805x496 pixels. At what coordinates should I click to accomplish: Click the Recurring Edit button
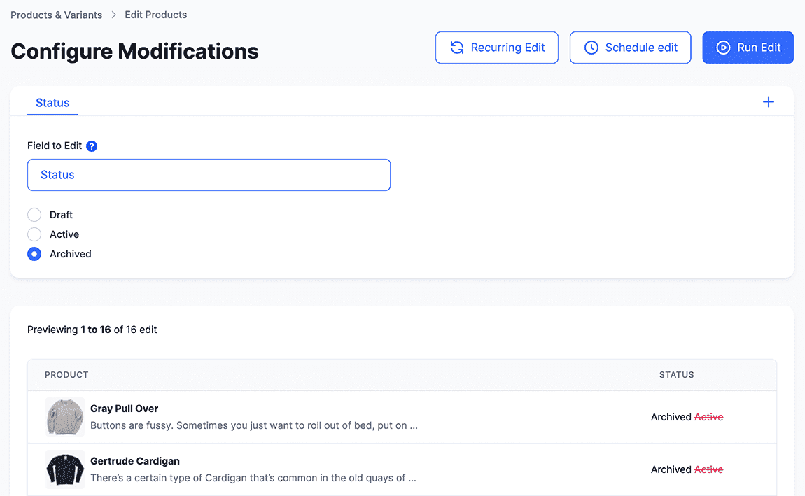coord(496,48)
